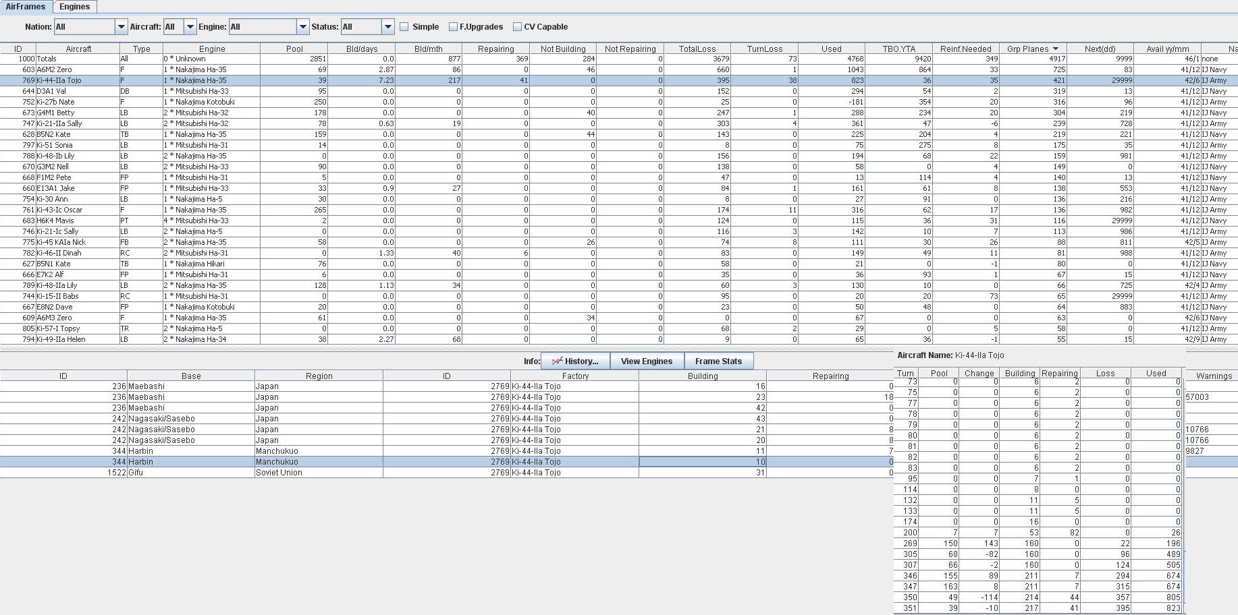Click the TBO.YTA column header
This screenshot has height=615, width=1238.
tap(899, 49)
